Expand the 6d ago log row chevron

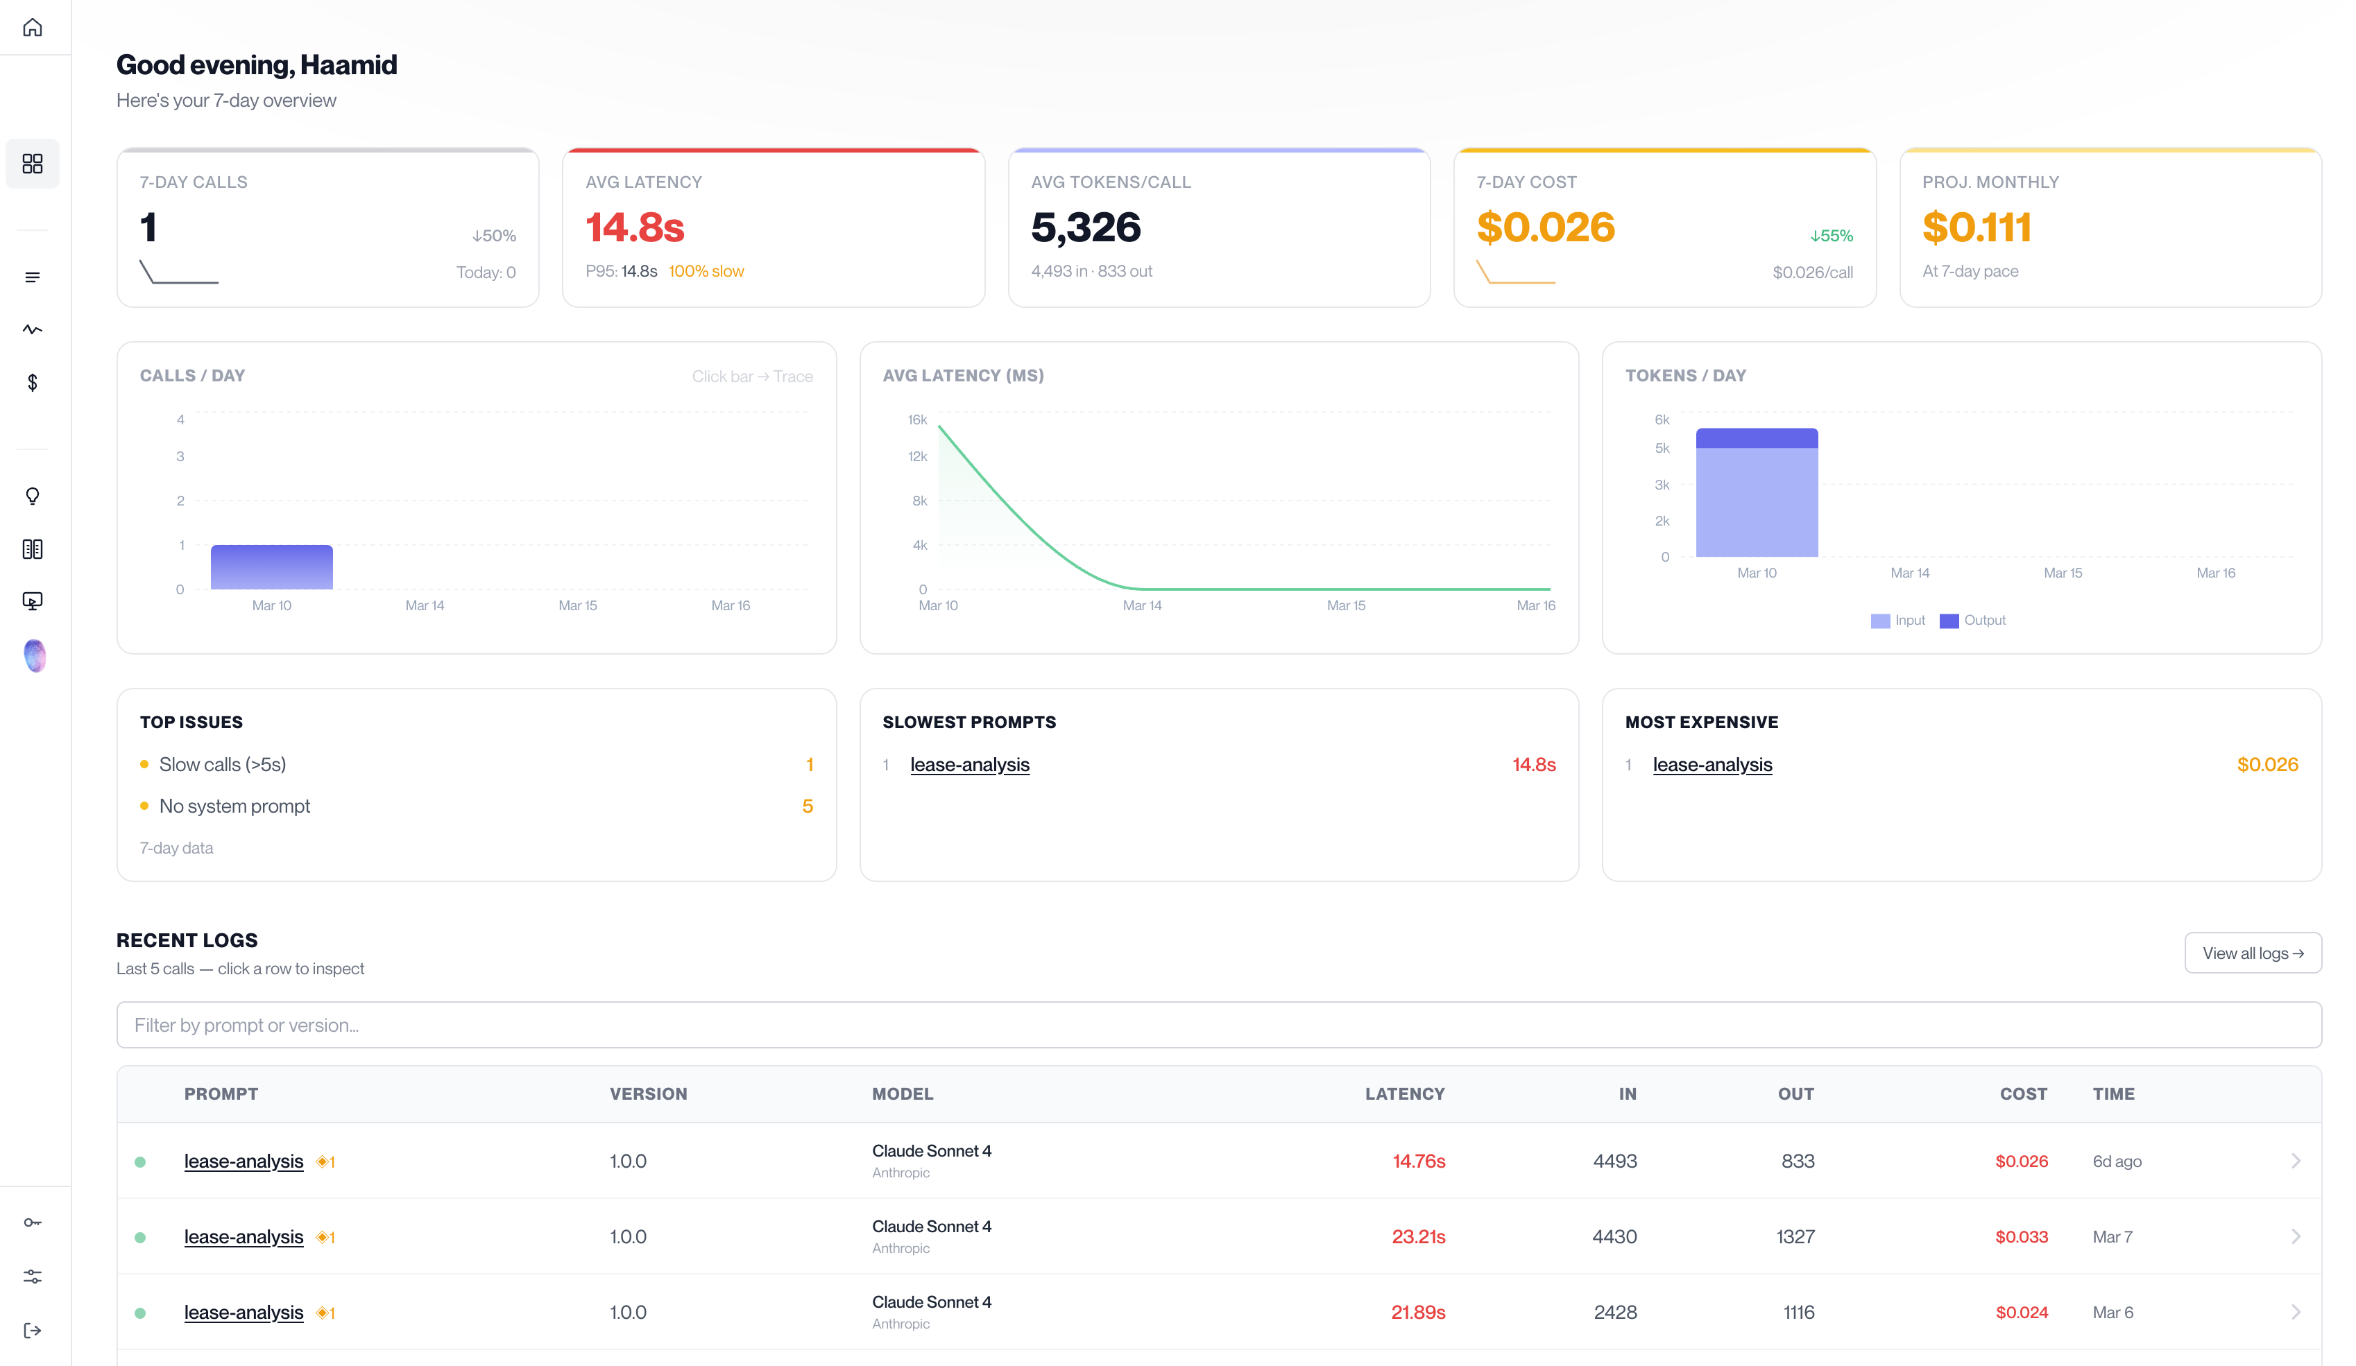2296,1161
